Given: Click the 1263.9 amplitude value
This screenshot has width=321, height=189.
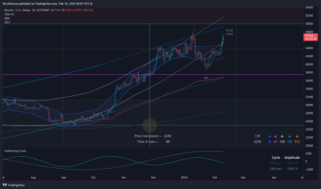Looking at the screenshot, I should (292, 163).
